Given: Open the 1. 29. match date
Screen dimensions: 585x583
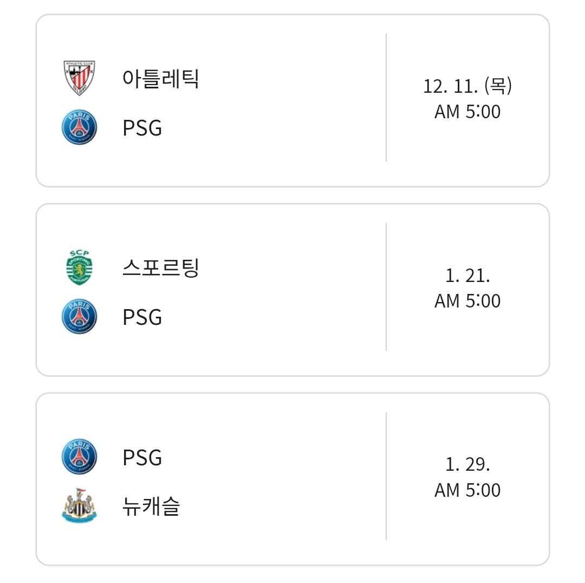Looking at the screenshot, I should 467,465.
